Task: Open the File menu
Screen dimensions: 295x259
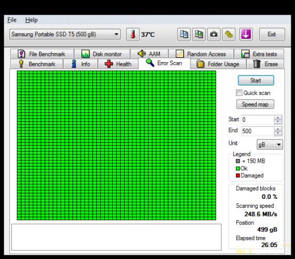Action: [x=12, y=20]
